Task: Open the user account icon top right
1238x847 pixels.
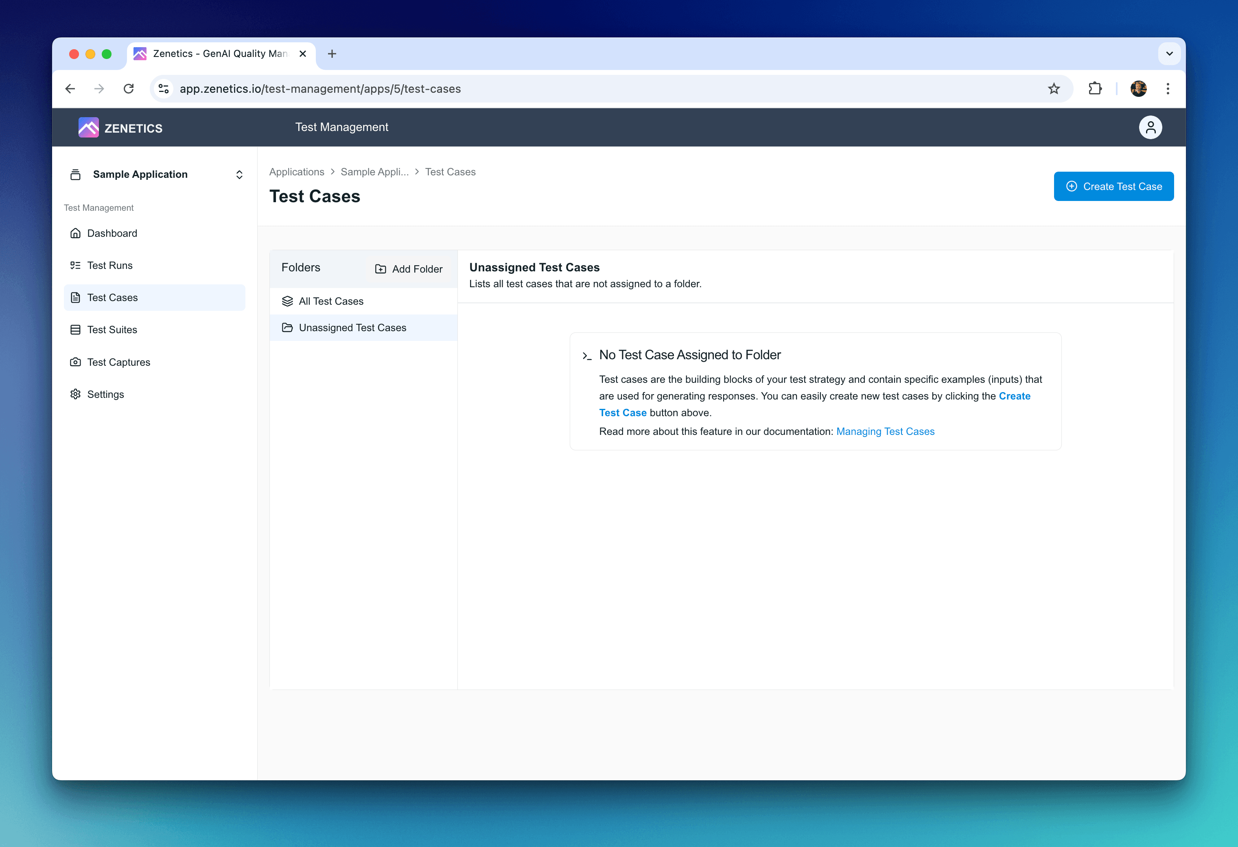Action: pos(1151,127)
